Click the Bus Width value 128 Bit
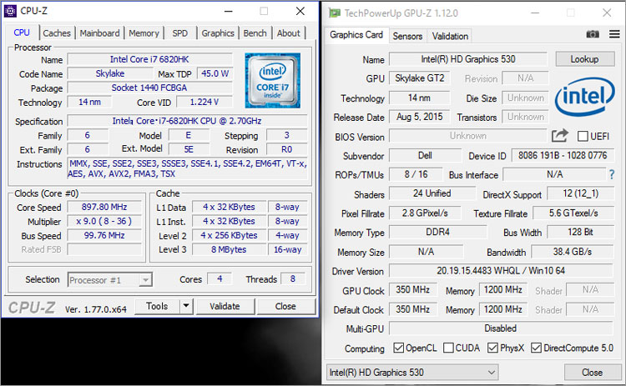626x386 pixels. click(580, 232)
